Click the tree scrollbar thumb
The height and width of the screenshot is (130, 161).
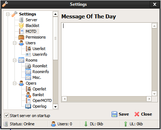(x=55, y=39)
